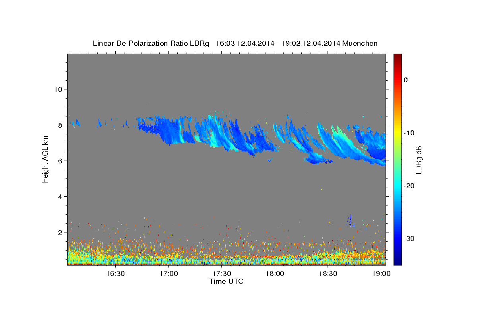Click the colorbar value -10
The image size is (477, 318).
[x=409, y=133]
